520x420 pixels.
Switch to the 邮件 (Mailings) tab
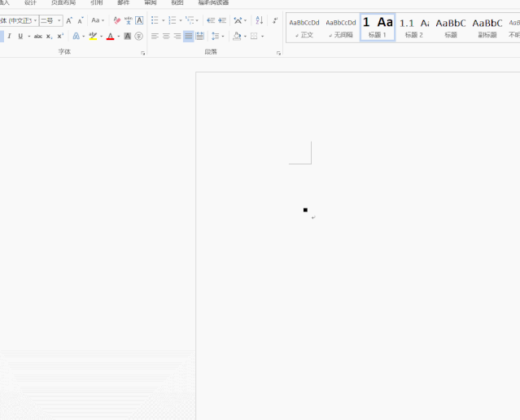124,2
